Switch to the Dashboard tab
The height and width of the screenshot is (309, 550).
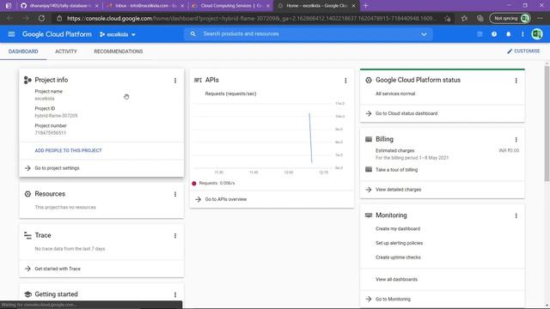pyautogui.click(x=23, y=51)
